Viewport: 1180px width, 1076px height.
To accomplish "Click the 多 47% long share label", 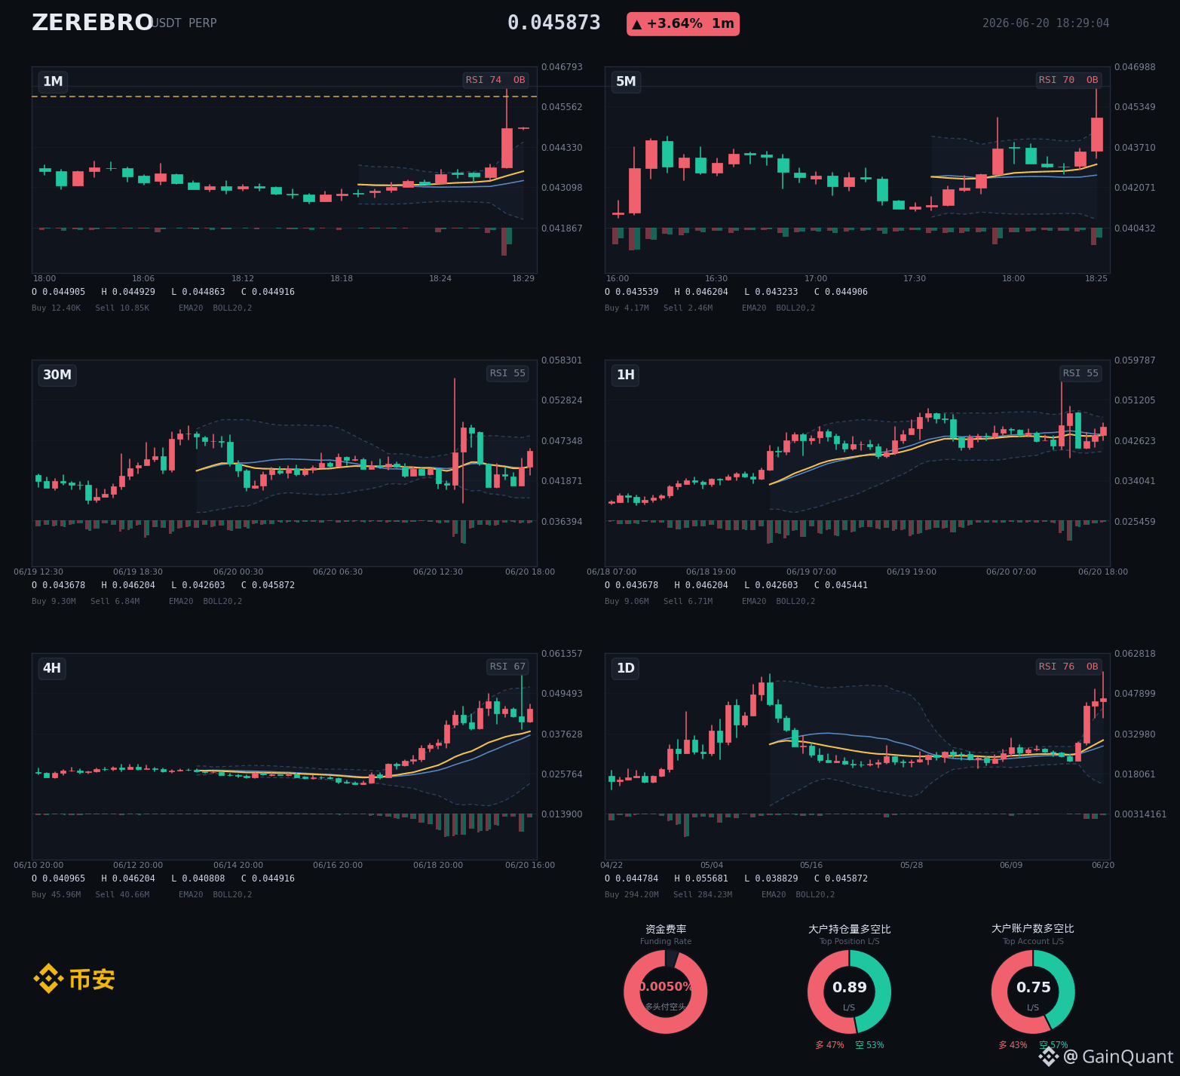I will 829,1045.
